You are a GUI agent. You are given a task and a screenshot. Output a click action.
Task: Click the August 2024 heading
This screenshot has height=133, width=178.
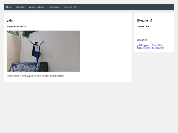pyautogui.click(x=143, y=27)
